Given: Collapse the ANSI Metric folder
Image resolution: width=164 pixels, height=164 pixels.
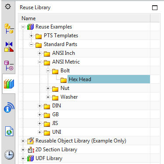Looking at the screenshot, I should coord(39,62).
